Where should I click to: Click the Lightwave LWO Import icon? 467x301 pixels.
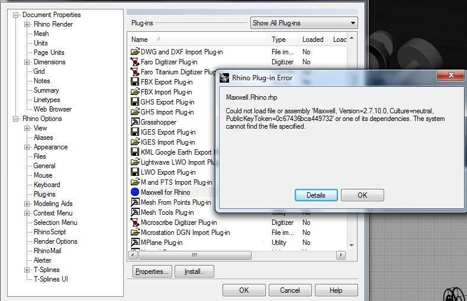coord(135,162)
